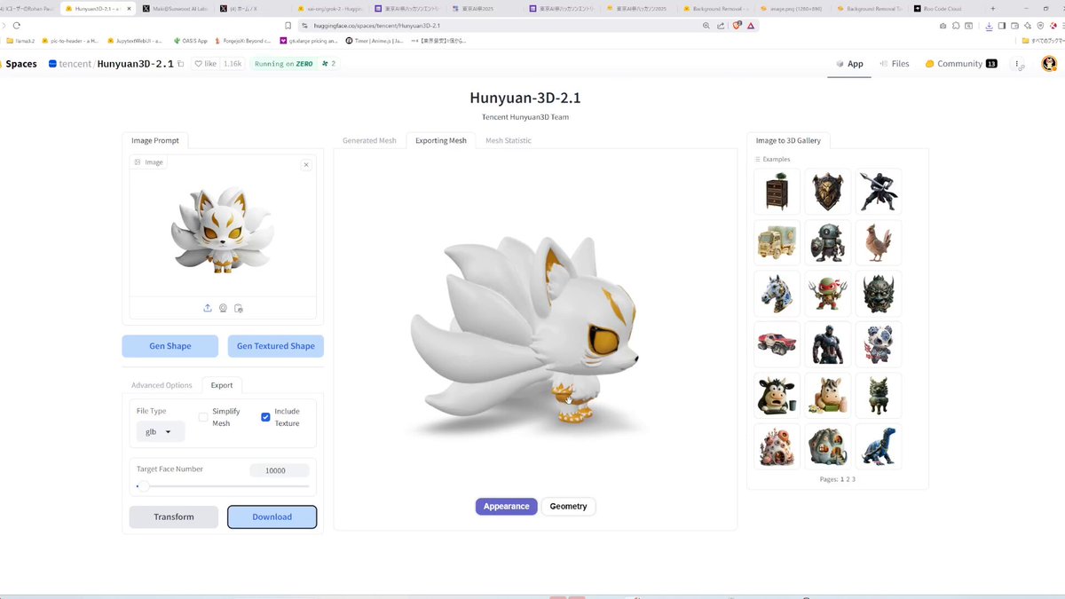Image resolution: width=1065 pixels, height=599 pixels.
Task: Select the dark demon mask example
Action: click(x=879, y=294)
